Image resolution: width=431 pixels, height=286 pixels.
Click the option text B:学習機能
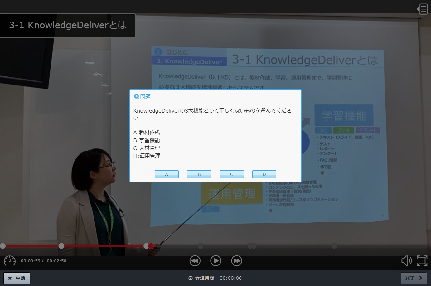[x=147, y=140]
